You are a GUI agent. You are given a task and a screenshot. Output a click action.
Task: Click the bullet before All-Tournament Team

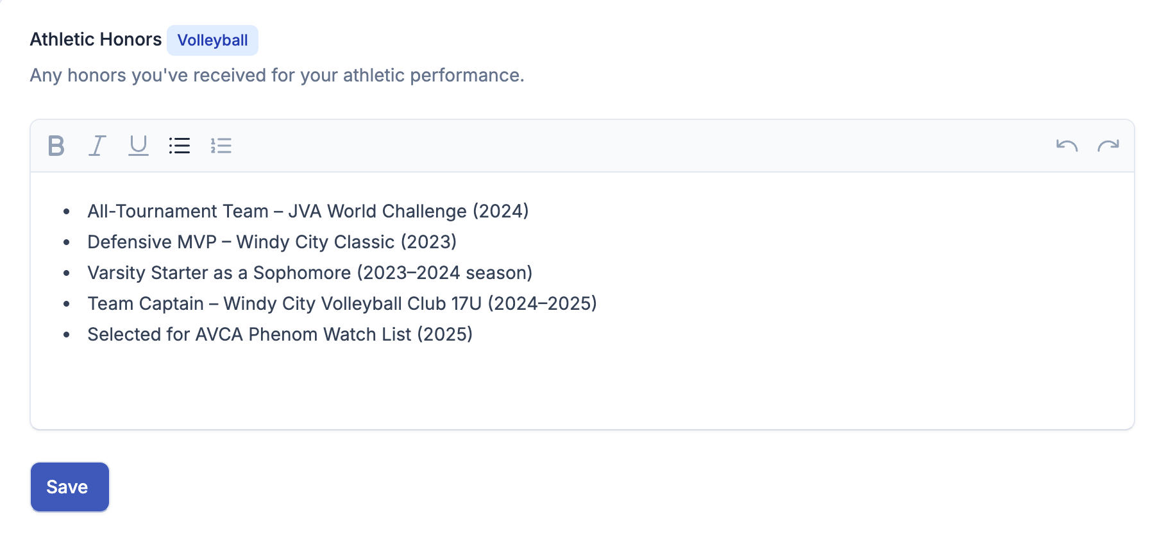pos(67,211)
